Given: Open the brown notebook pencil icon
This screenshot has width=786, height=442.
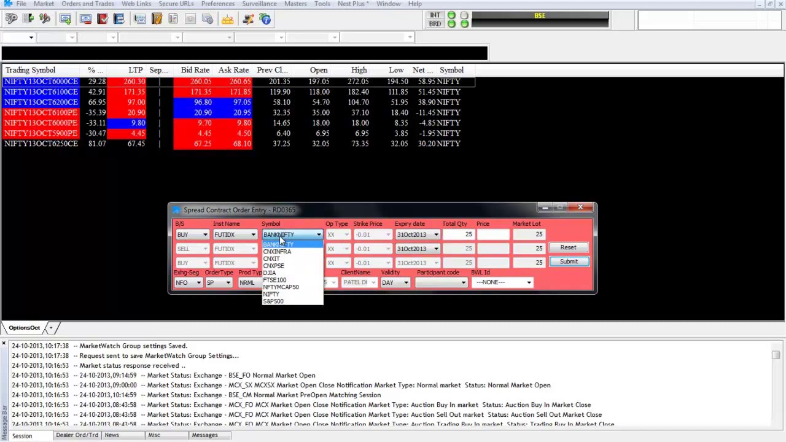Looking at the screenshot, I should (x=157, y=19).
